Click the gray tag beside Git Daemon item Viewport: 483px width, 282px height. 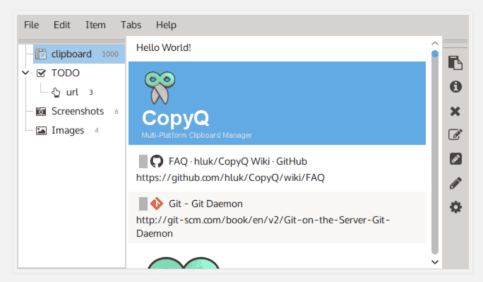point(143,204)
